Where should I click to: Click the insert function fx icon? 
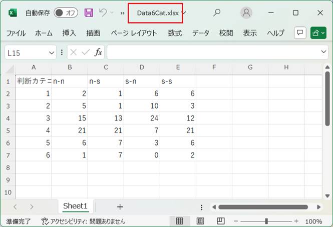99,52
